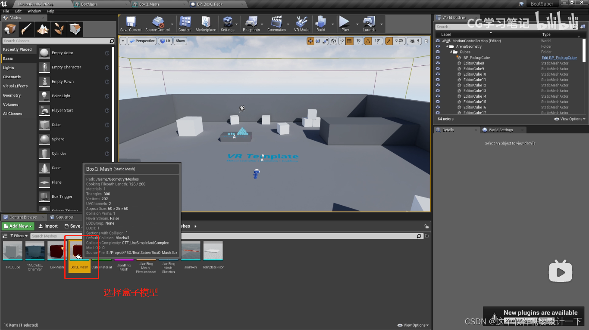Image resolution: width=589 pixels, height=330 pixels.
Task: Select the Geometry Editing mode icon
Action: [x=75, y=29]
